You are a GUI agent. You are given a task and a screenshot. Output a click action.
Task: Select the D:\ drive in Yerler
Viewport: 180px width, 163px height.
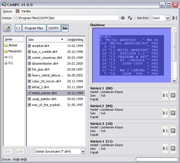(11, 63)
